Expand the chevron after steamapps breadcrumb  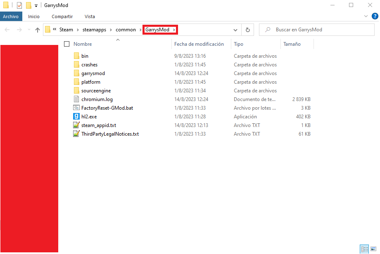(111, 30)
